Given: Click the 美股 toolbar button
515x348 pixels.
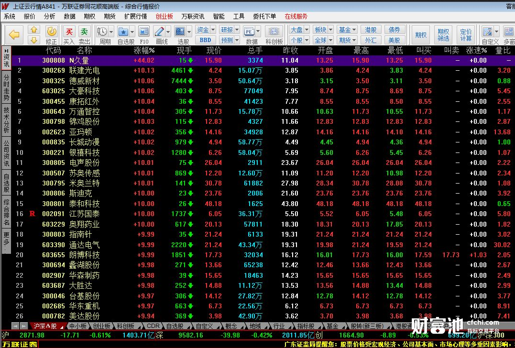Looking at the screenshot, I should [394, 40].
